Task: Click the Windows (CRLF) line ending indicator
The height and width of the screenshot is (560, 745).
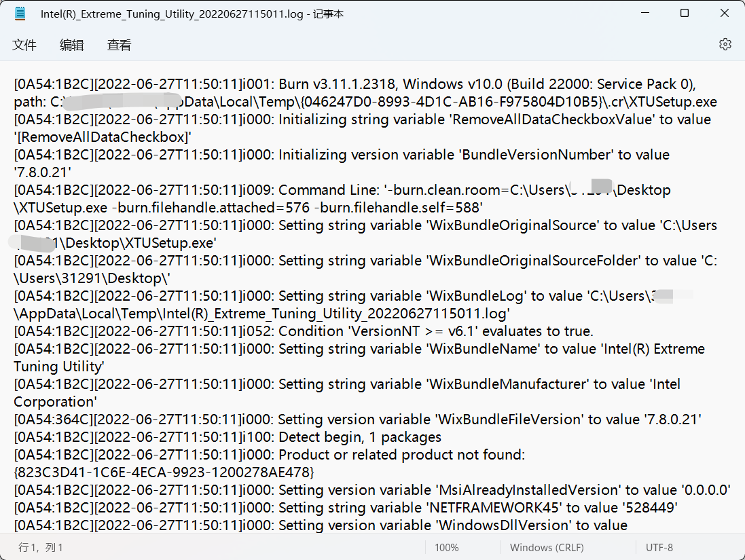Action: 547,547
